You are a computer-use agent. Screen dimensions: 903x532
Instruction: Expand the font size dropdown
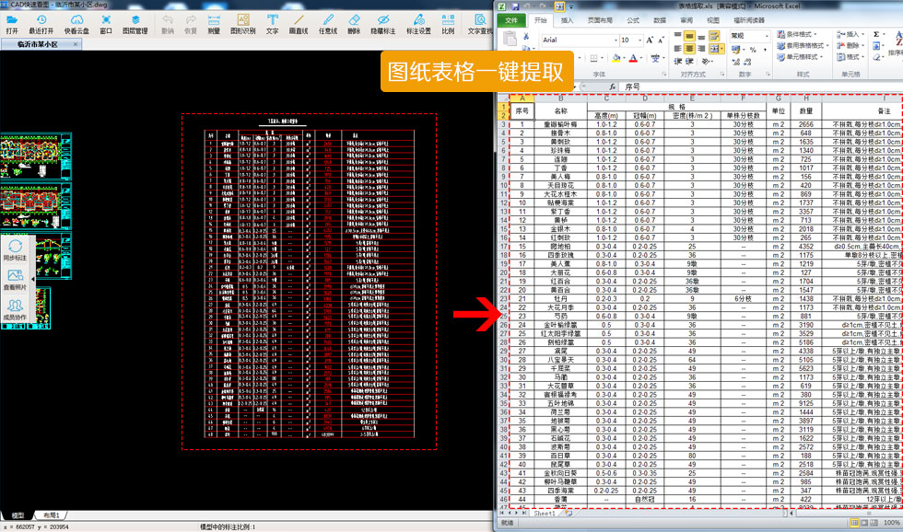point(639,40)
